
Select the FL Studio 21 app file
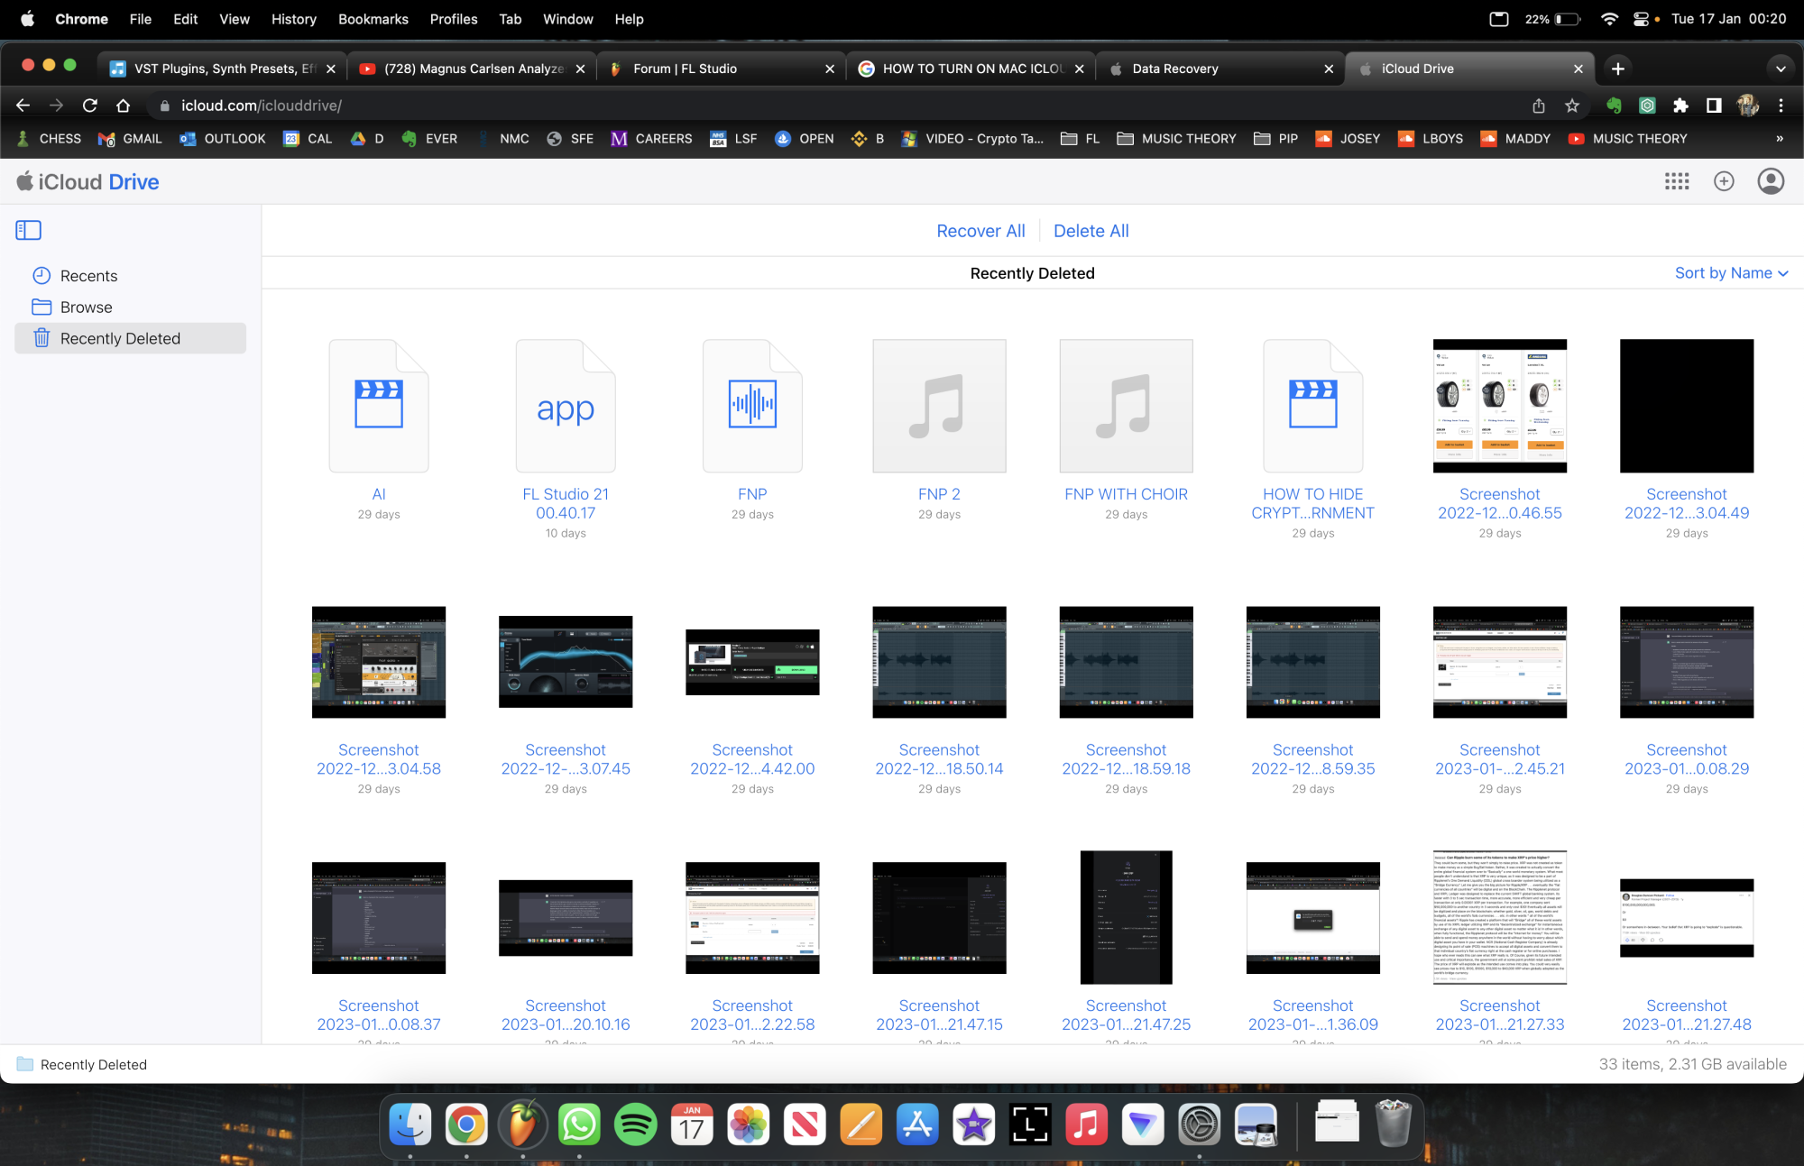[x=566, y=407]
